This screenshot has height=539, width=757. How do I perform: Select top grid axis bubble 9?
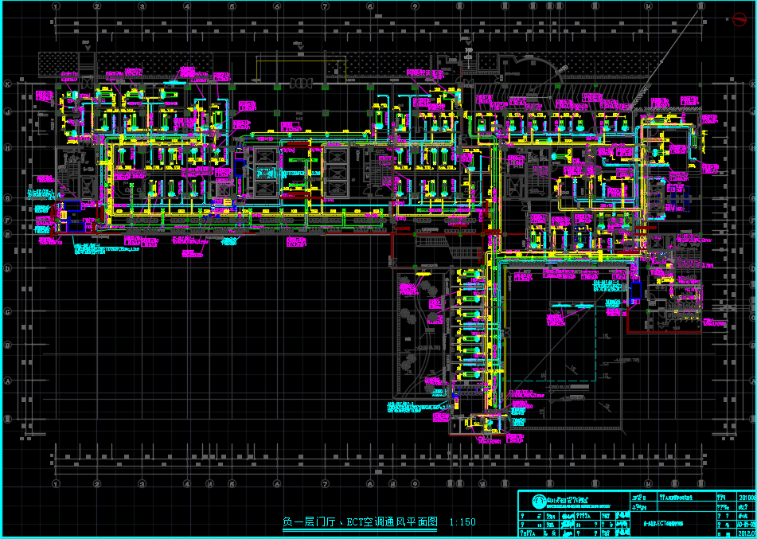(416, 6)
